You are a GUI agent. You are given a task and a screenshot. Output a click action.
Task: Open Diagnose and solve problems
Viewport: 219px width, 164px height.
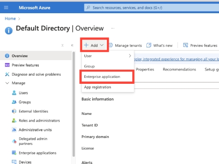pyautogui.click(x=36, y=74)
